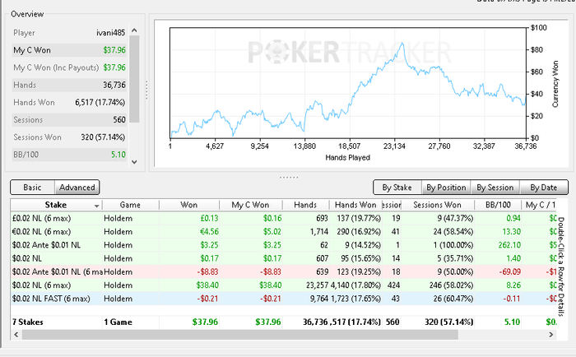Sort by the BB/100 column header
Viewport: 576px width, 357px height.
coord(498,205)
